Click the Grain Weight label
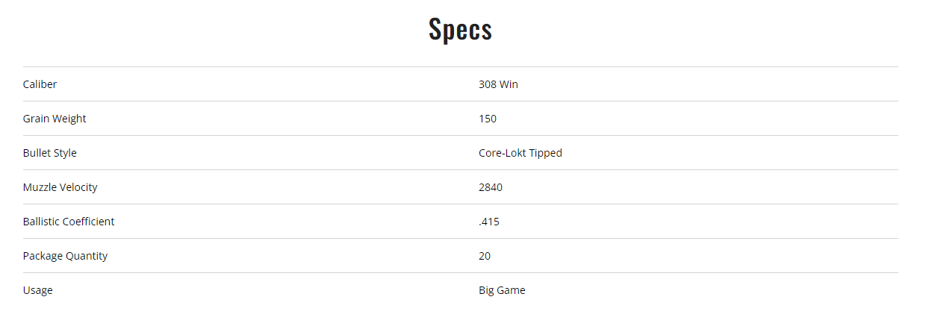 pyautogui.click(x=55, y=119)
